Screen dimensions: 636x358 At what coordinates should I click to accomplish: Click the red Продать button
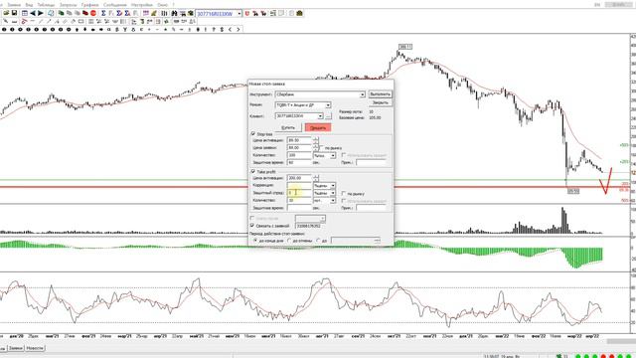318,127
